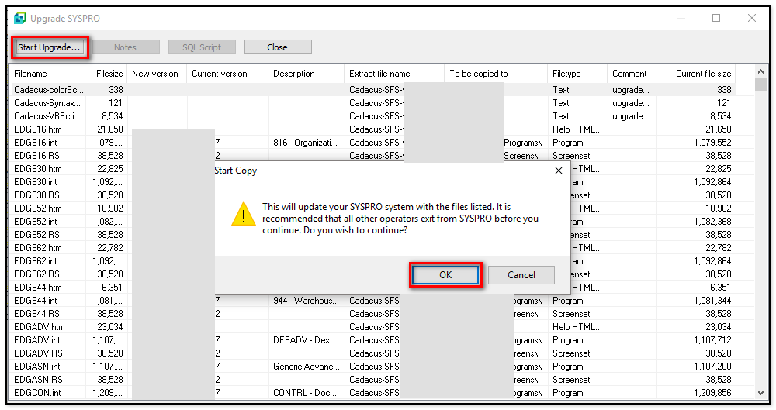Sort by the Description column header

click(x=294, y=74)
